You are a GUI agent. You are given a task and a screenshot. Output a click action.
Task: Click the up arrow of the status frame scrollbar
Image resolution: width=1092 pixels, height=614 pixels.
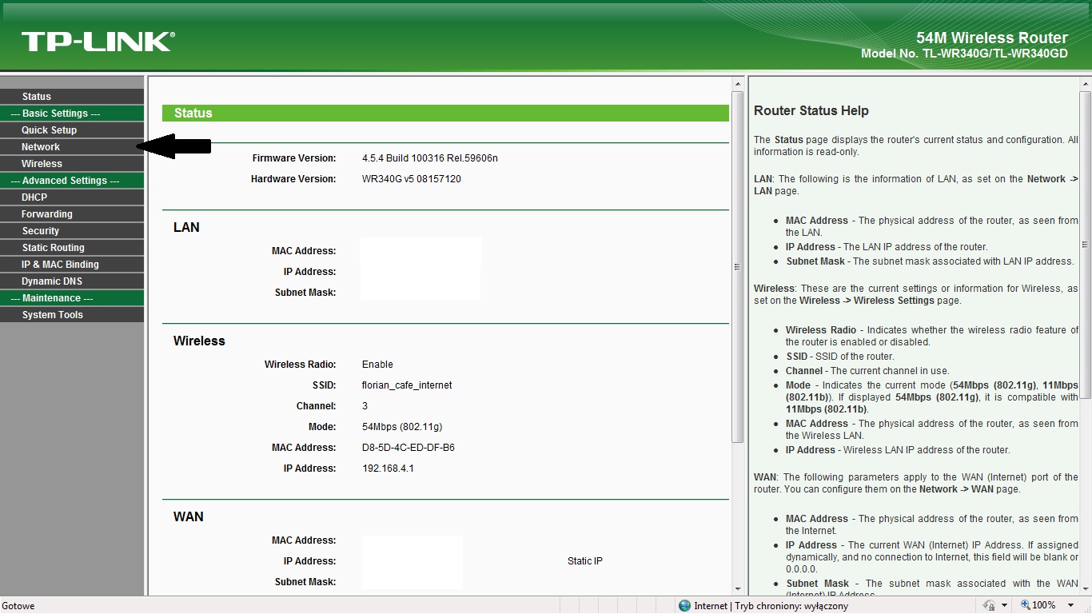pyautogui.click(x=737, y=84)
